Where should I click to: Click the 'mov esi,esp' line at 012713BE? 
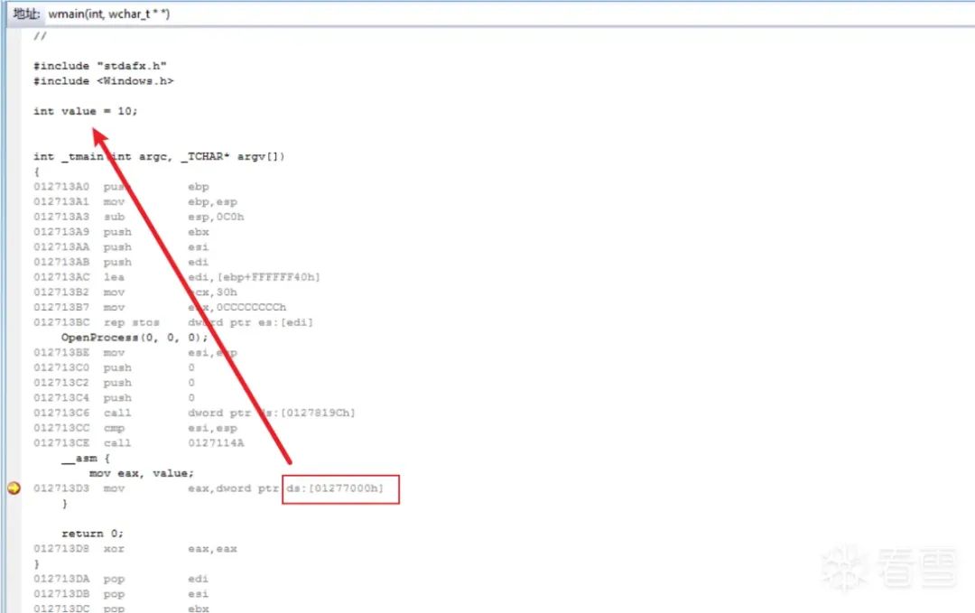(x=135, y=352)
